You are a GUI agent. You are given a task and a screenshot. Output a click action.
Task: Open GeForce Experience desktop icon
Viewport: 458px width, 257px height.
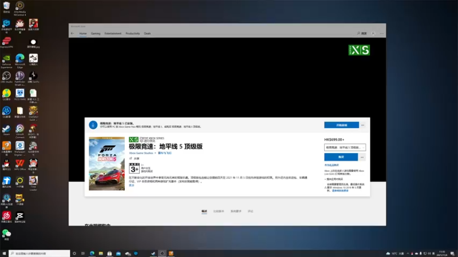coord(6,61)
